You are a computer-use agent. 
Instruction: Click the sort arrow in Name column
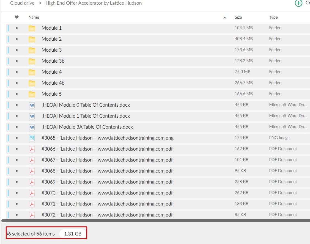(x=225, y=18)
